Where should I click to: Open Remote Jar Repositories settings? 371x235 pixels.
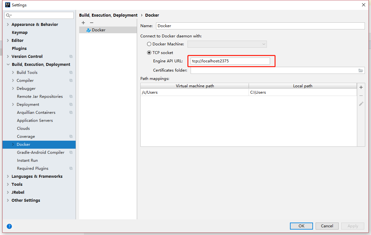tap(40, 96)
